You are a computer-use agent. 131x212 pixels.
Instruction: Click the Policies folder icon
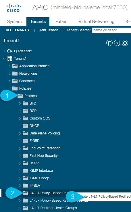click(15, 88)
